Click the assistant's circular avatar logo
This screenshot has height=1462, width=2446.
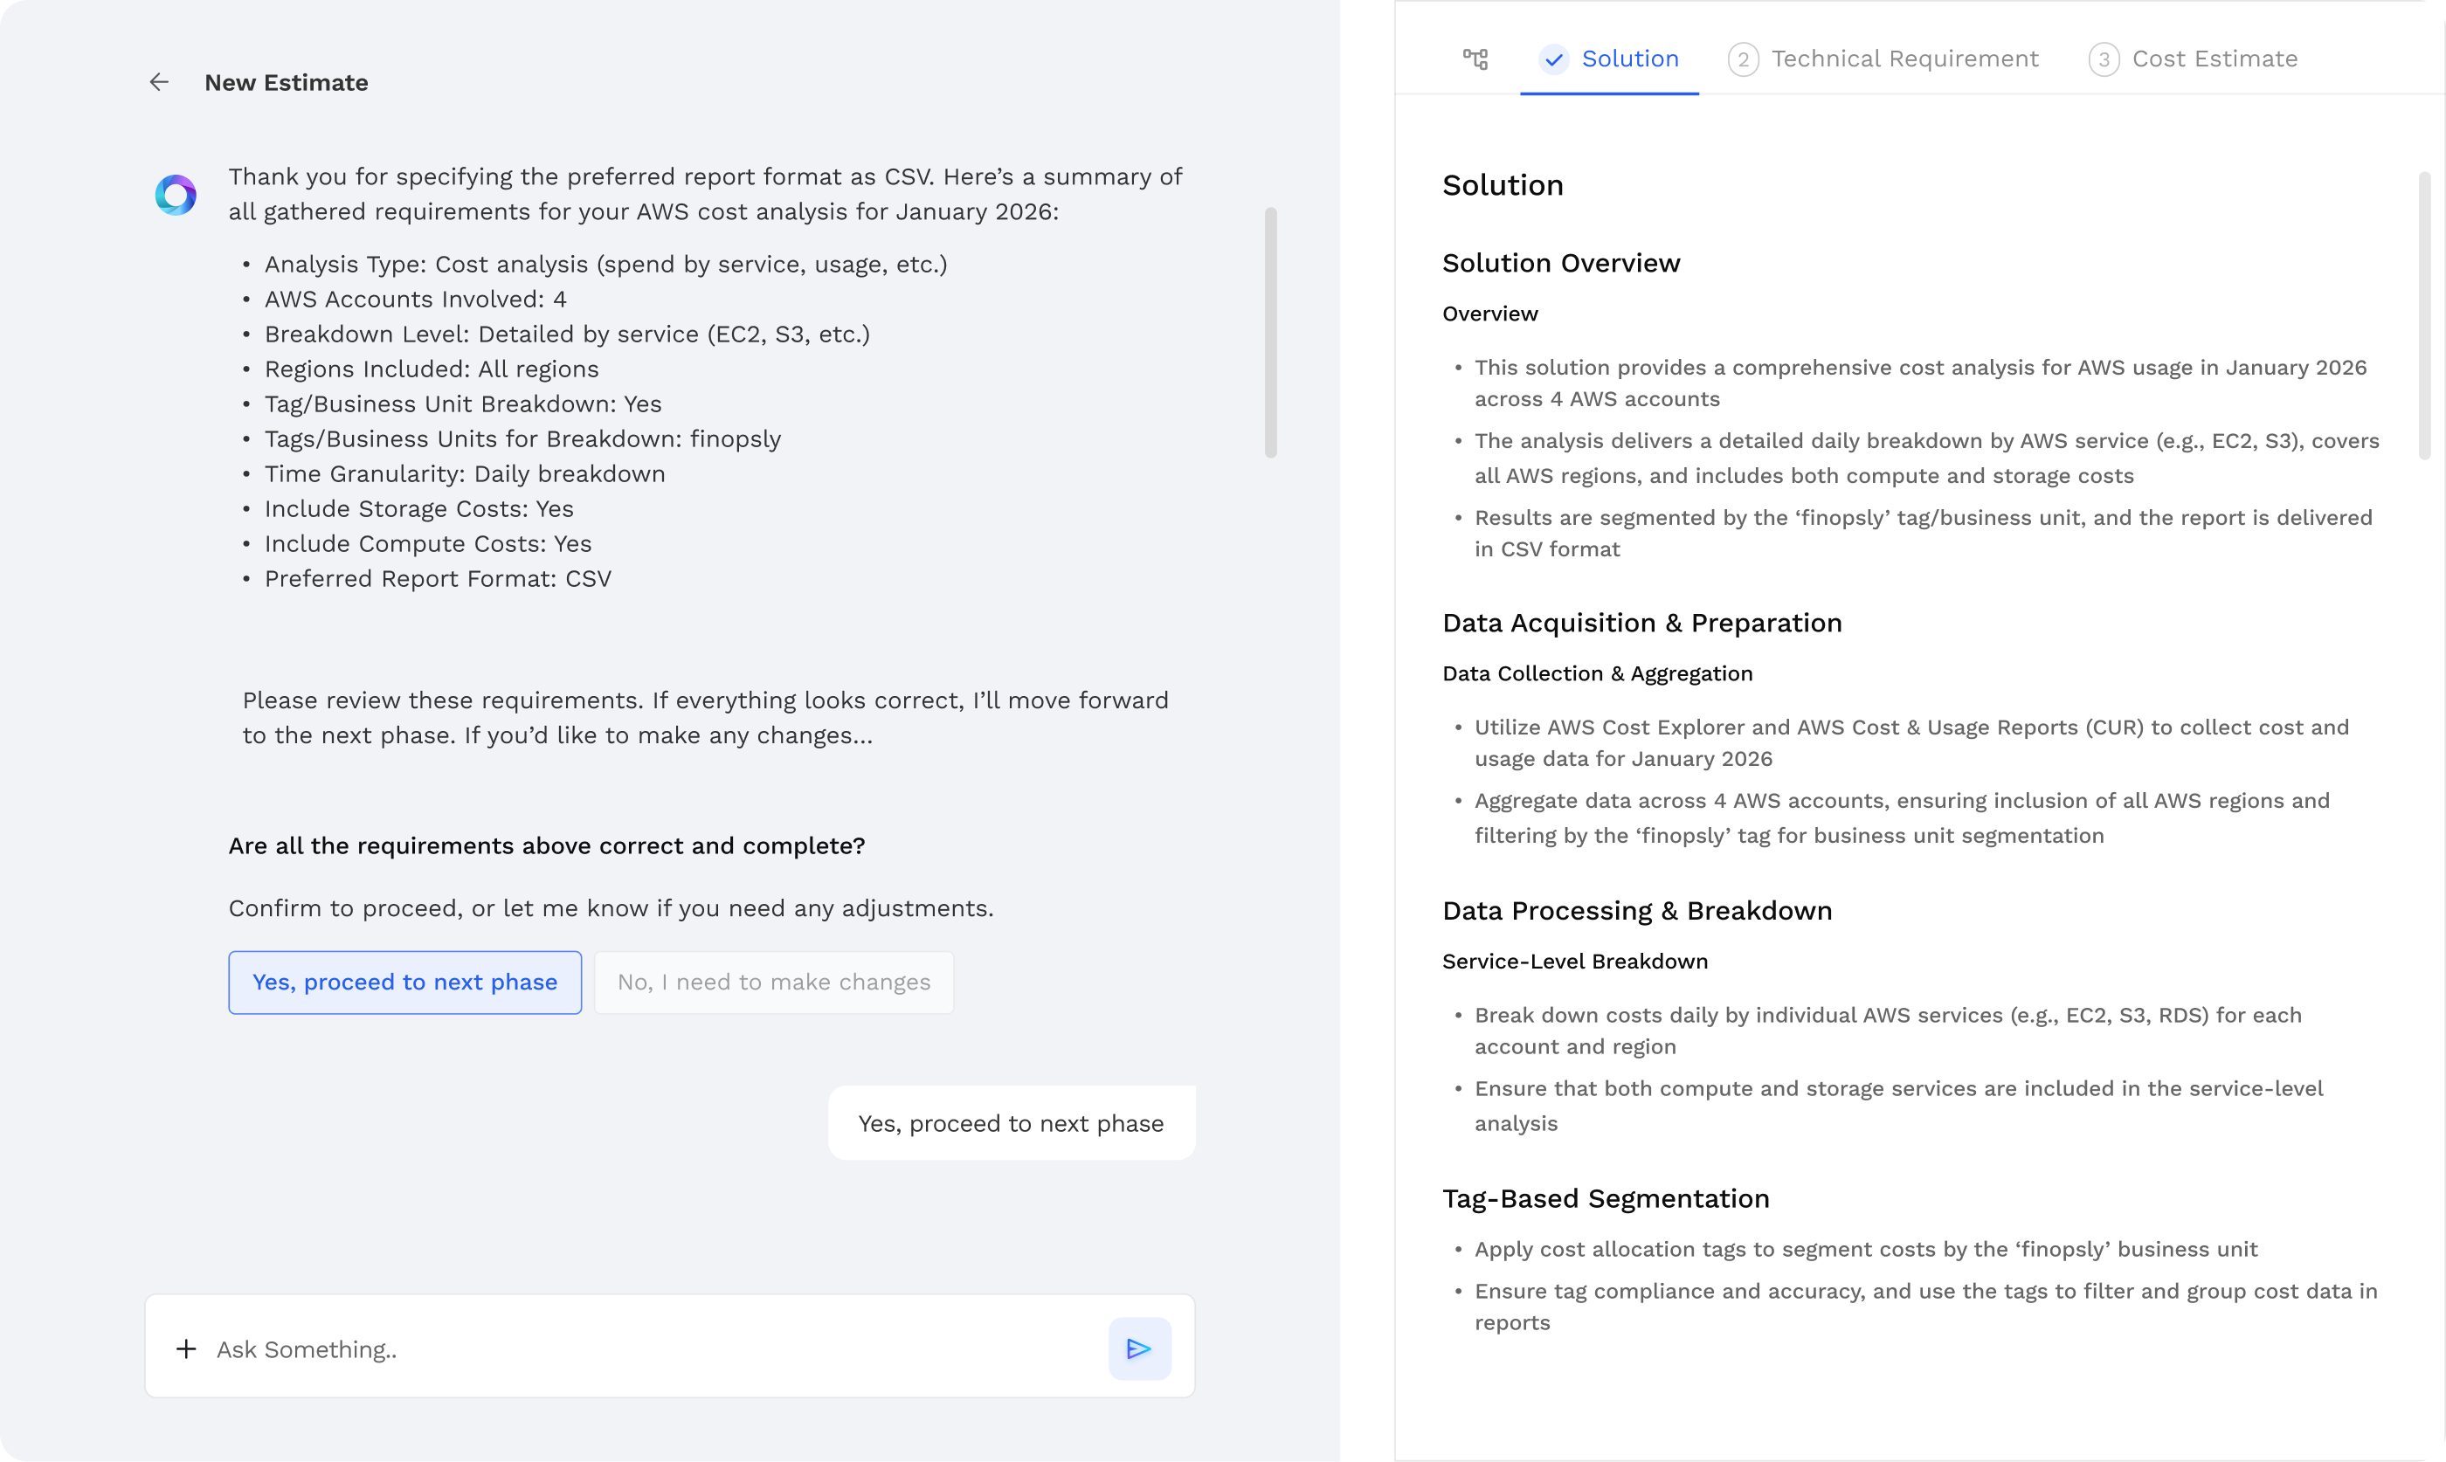click(176, 195)
